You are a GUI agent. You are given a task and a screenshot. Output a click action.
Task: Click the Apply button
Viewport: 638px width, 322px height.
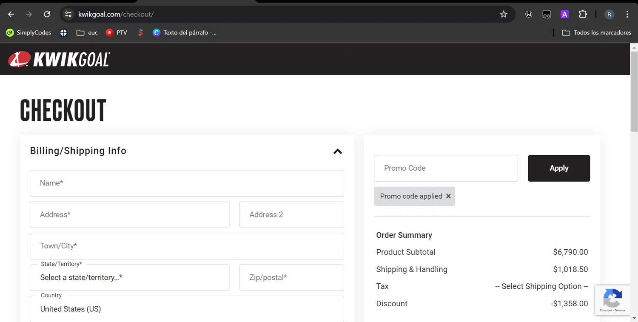coord(559,168)
